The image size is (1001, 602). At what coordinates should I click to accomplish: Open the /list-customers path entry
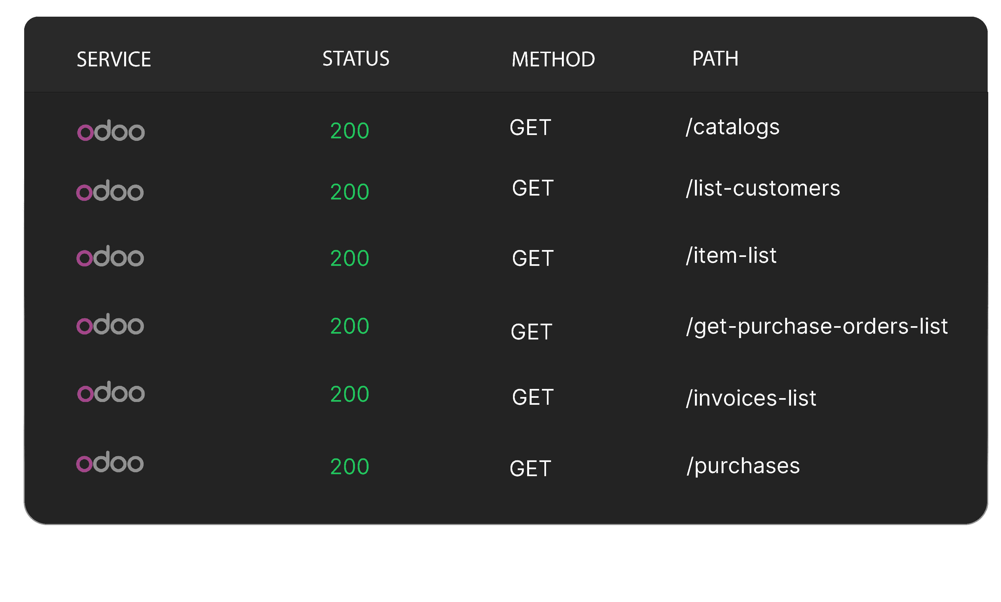(763, 188)
